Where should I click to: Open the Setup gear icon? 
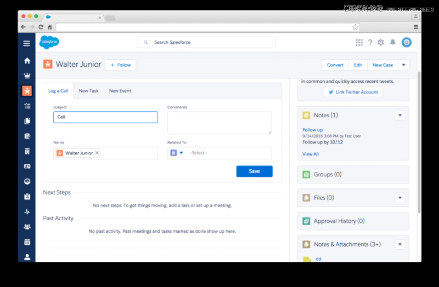pos(380,42)
